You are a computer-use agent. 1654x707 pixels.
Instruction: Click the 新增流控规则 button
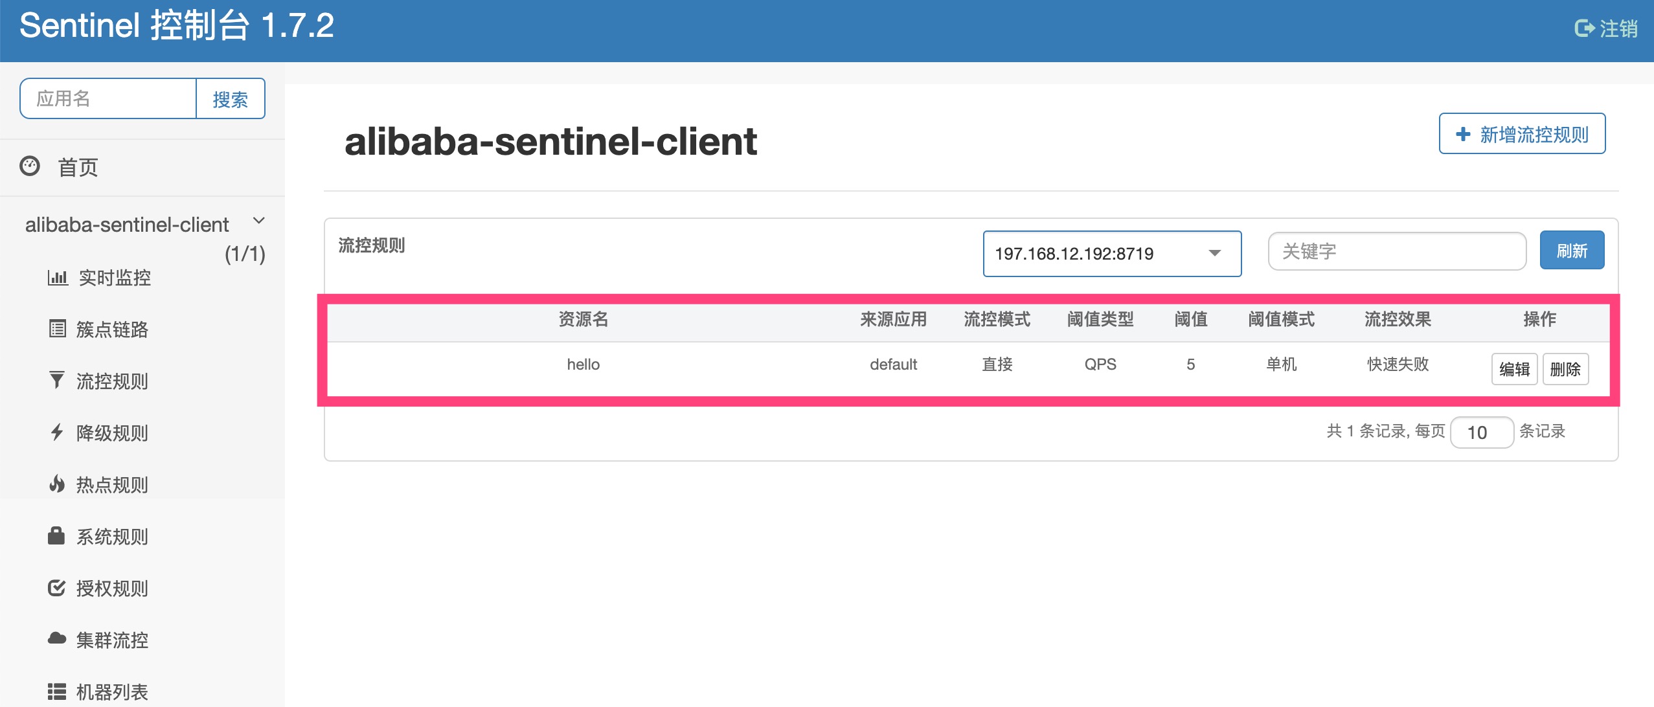point(1522,134)
